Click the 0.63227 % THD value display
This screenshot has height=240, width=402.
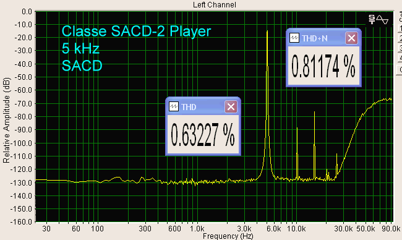(203, 134)
